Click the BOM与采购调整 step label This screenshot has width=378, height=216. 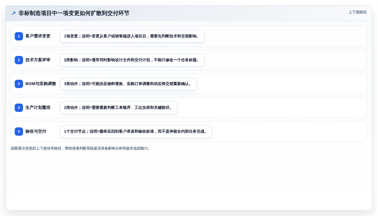pyautogui.click(x=41, y=84)
